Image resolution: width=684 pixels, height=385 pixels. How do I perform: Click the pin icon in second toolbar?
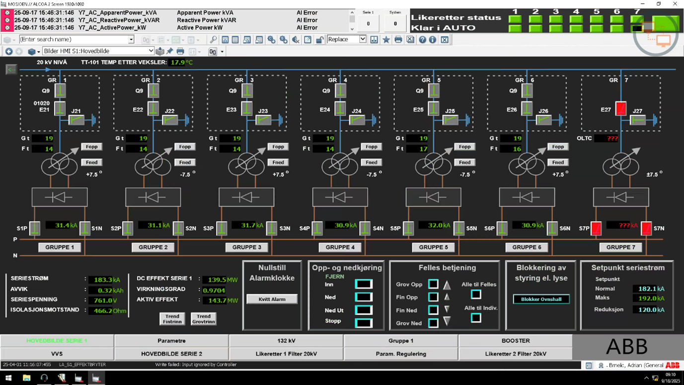tap(170, 51)
